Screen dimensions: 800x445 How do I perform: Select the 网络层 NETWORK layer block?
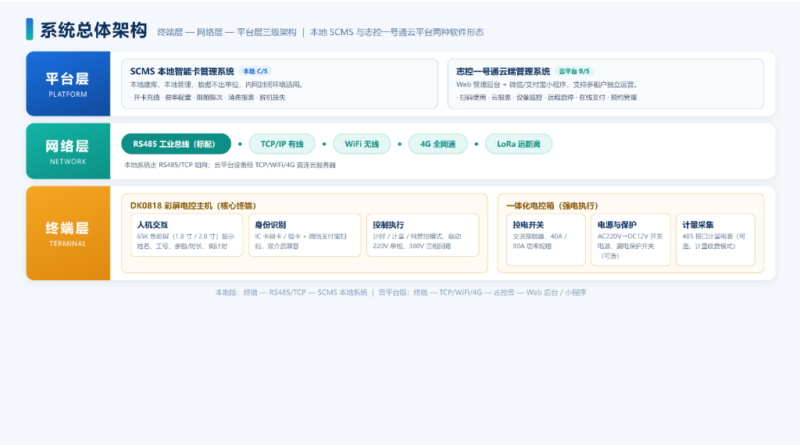click(x=68, y=151)
